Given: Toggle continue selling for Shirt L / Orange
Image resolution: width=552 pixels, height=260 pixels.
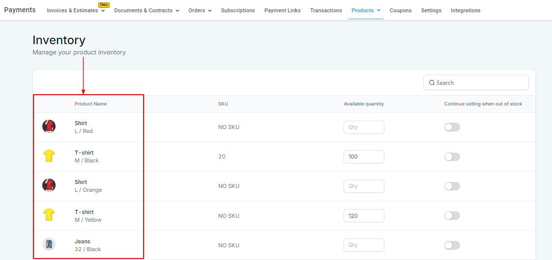Looking at the screenshot, I should coord(452,186).
